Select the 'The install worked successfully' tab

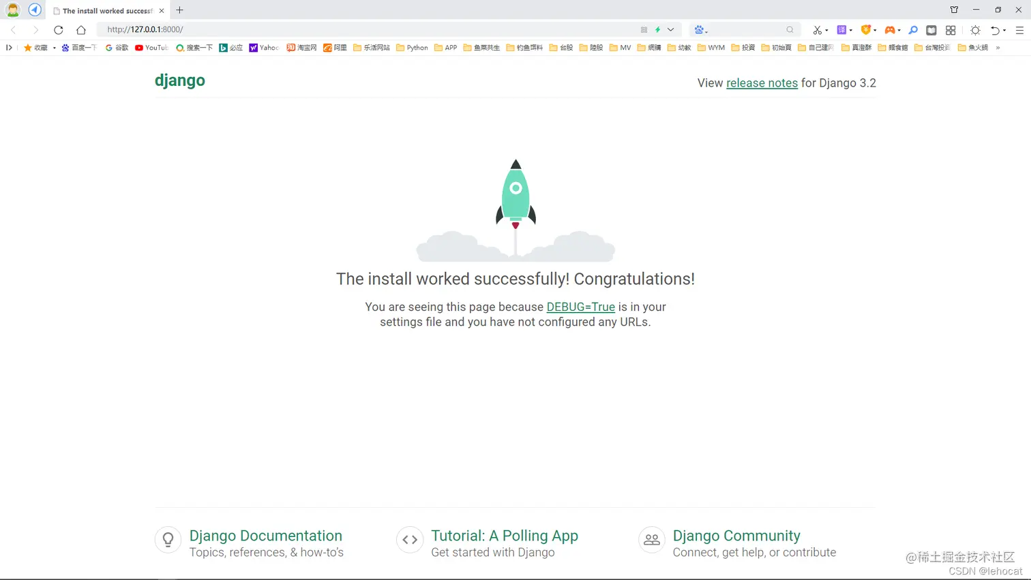(x=108, y=11)
